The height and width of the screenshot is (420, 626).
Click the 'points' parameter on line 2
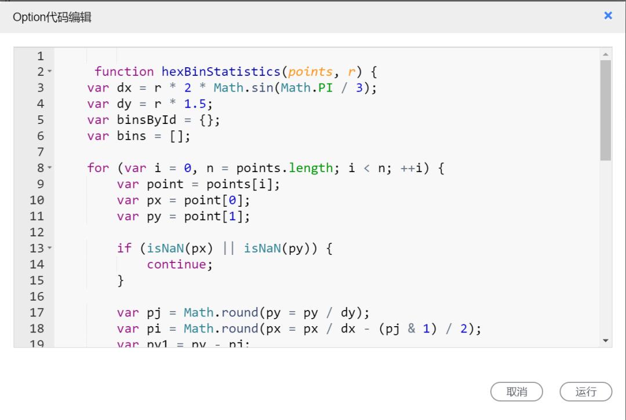pos(310,71)
